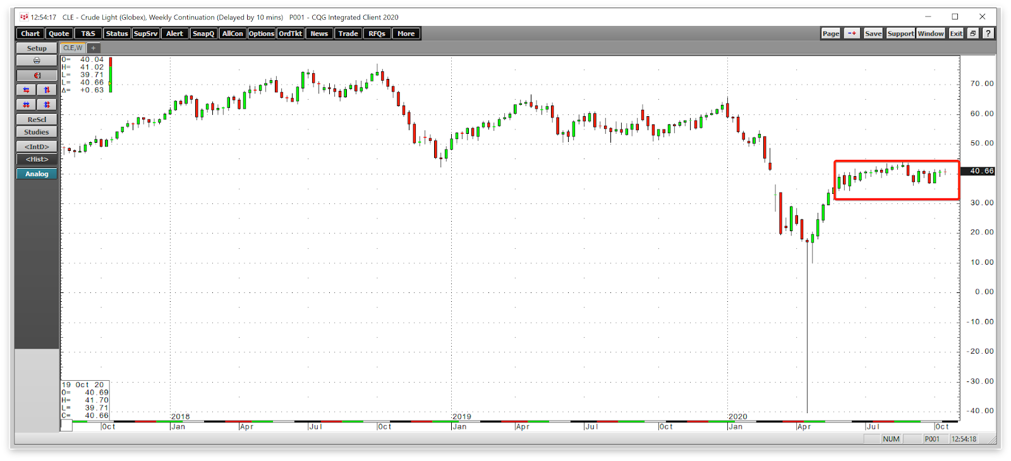Click the Setup button in sidebar

[37, 48]
